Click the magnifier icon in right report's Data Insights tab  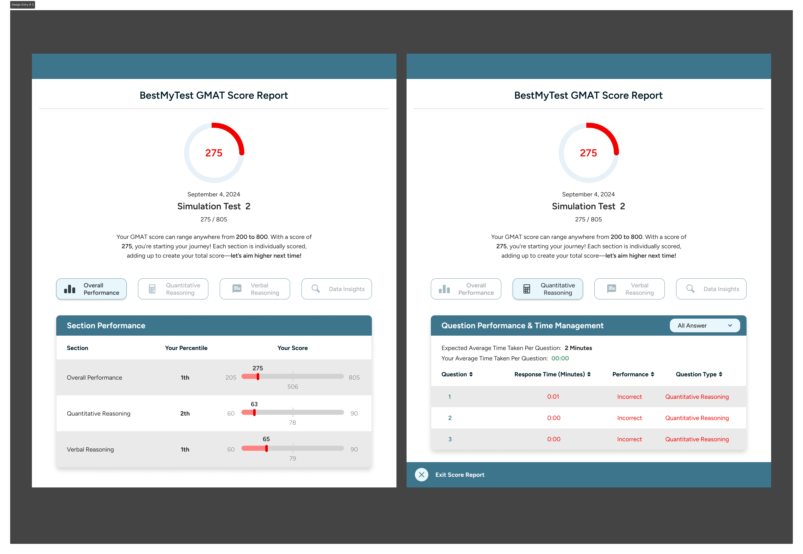tap(690, 289)
